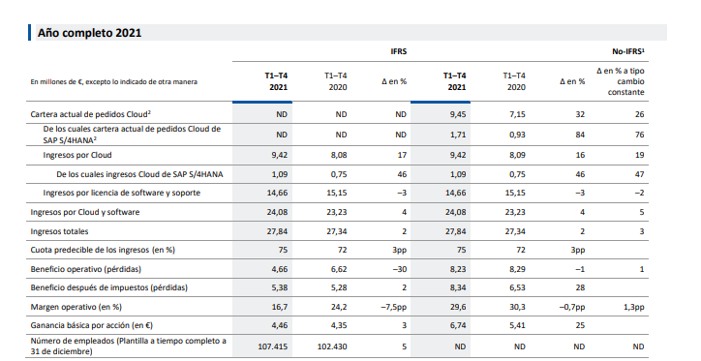The height and width of the screenshot is (361, 701).
Task: Select the IFRS column group header
Action: pyautogui.click(x=398, y=52)
